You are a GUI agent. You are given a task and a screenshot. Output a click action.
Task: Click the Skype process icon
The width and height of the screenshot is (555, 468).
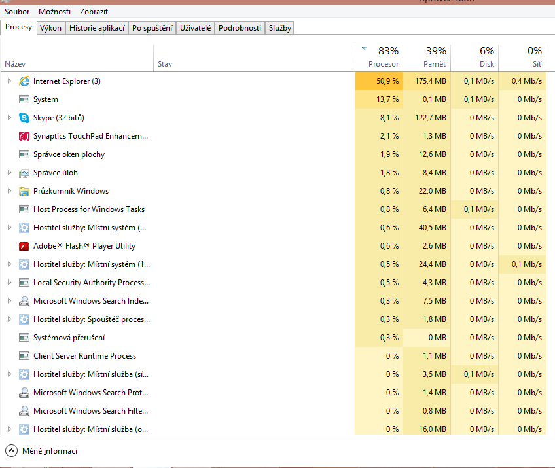(x=24, y=118)
